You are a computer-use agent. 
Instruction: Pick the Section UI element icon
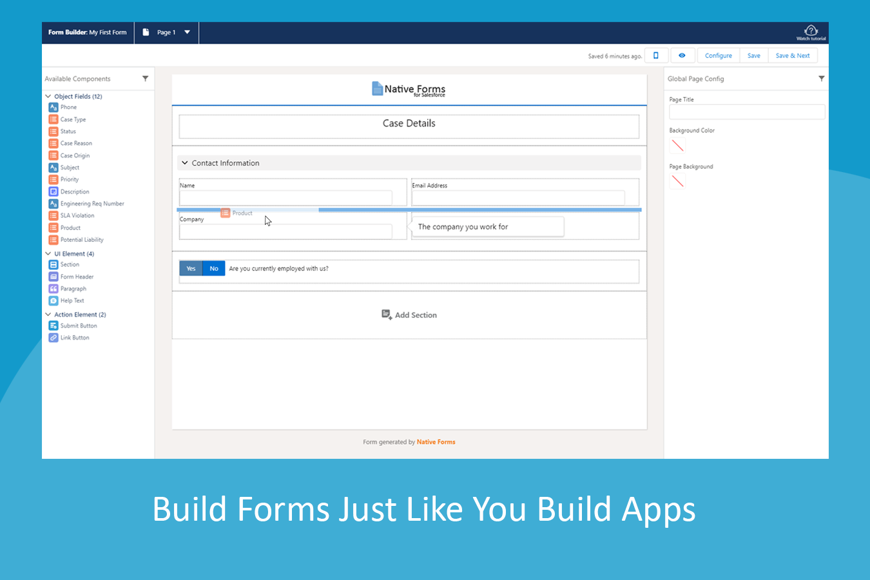(x=53, y=265)
